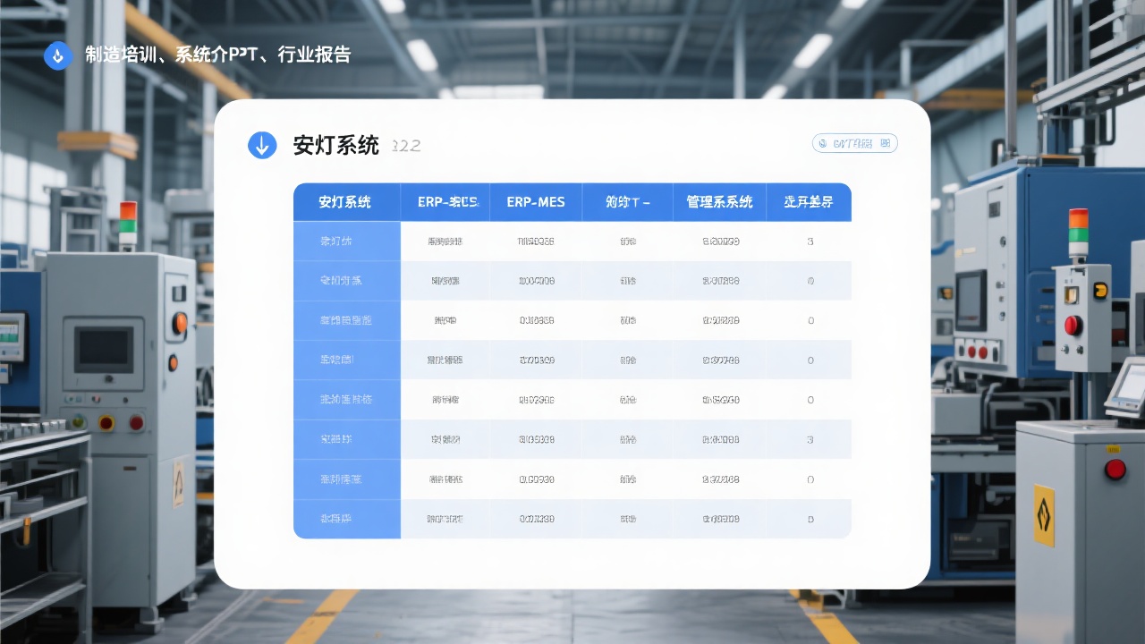This screenshot has height=644, width=1145.
Task: Click the rightmost square icon in the pill button
Action: pos(885,143)
